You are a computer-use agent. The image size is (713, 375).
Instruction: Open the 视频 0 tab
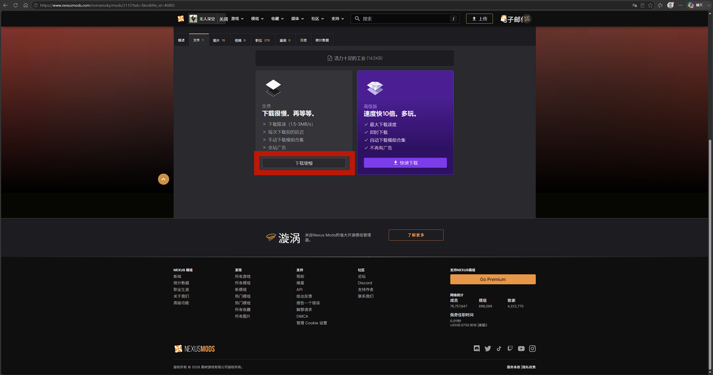coord(240,41)
